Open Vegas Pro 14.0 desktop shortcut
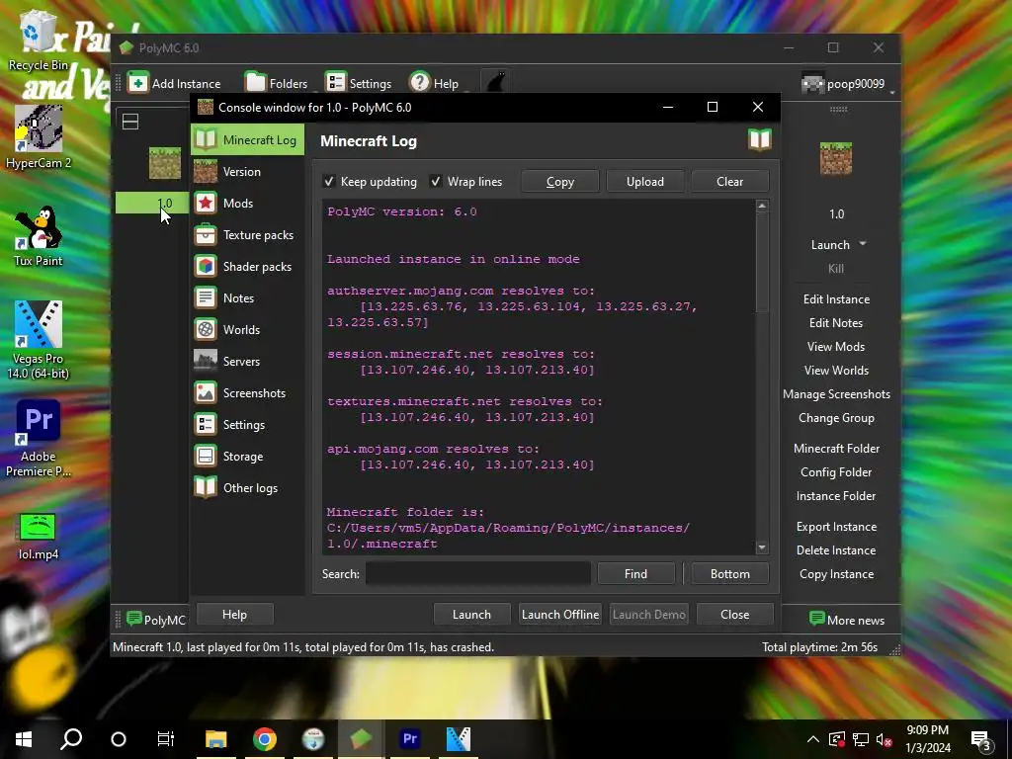 click(x=39, y=340)
